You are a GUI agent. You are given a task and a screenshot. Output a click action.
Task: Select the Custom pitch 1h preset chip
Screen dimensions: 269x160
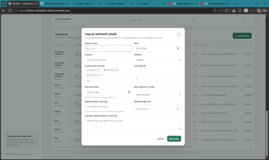[x=94, y=75]
